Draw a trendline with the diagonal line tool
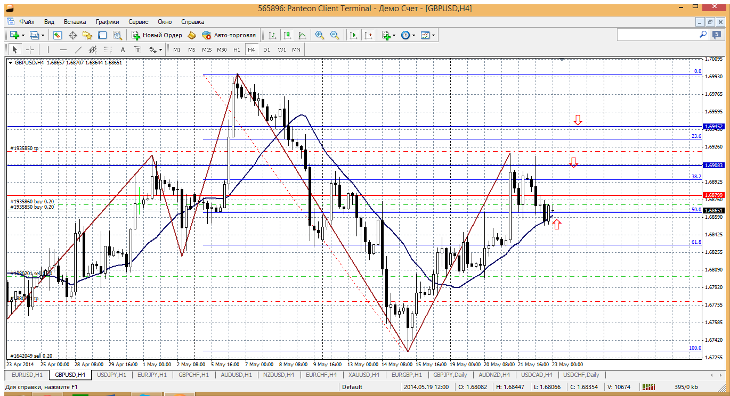The image size is (730, 396). [78, 49]
